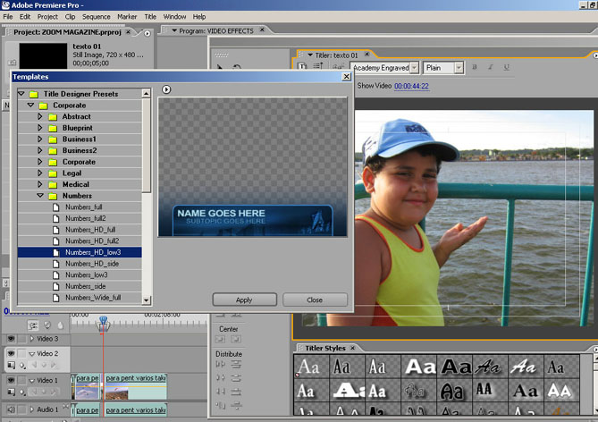Screen dimensions: 598x422
Task: Open the Sequence menu
Action: 96,16
